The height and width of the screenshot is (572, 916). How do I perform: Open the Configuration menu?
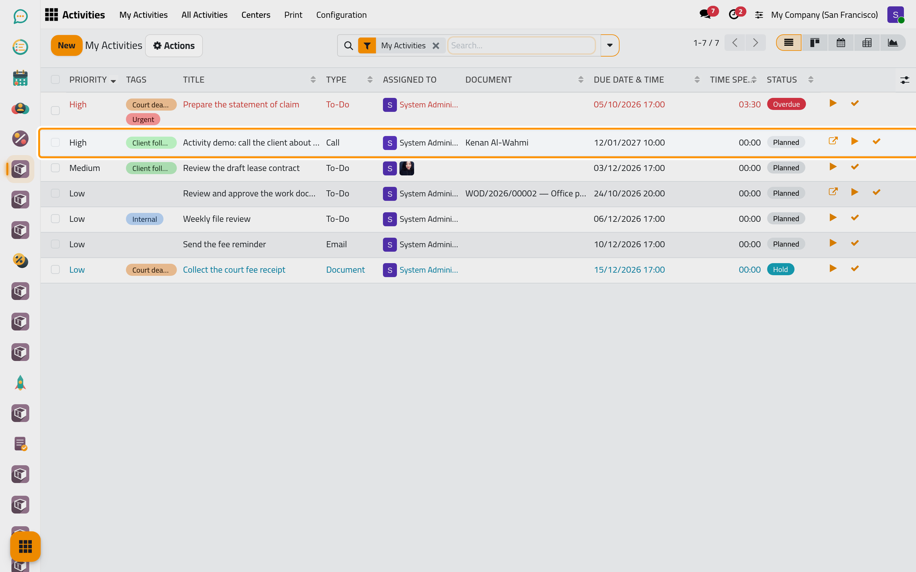coord(341,15)
